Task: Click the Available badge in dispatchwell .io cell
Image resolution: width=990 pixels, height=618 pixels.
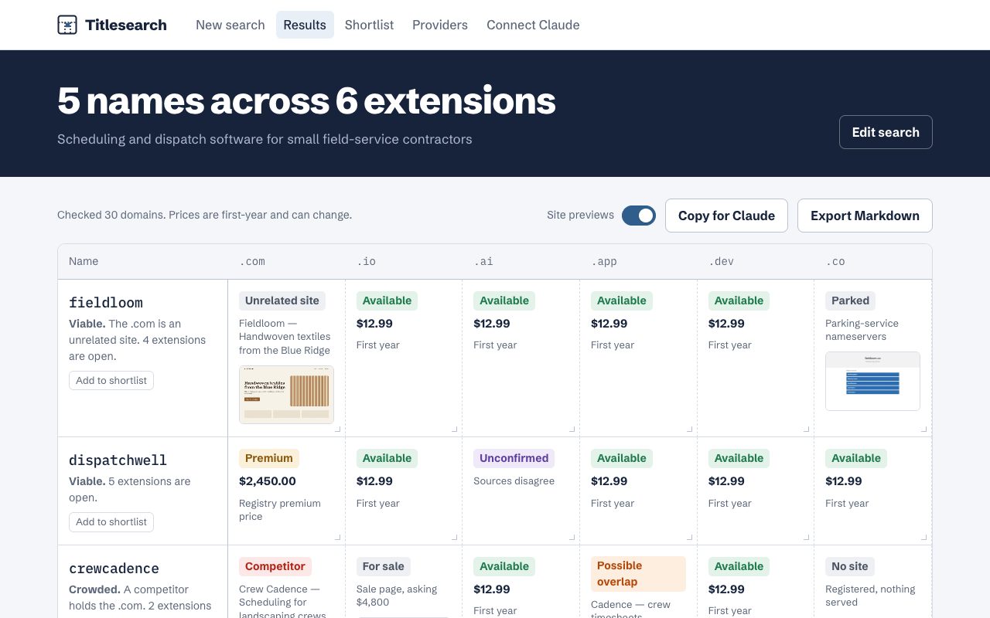Action: 387,458
